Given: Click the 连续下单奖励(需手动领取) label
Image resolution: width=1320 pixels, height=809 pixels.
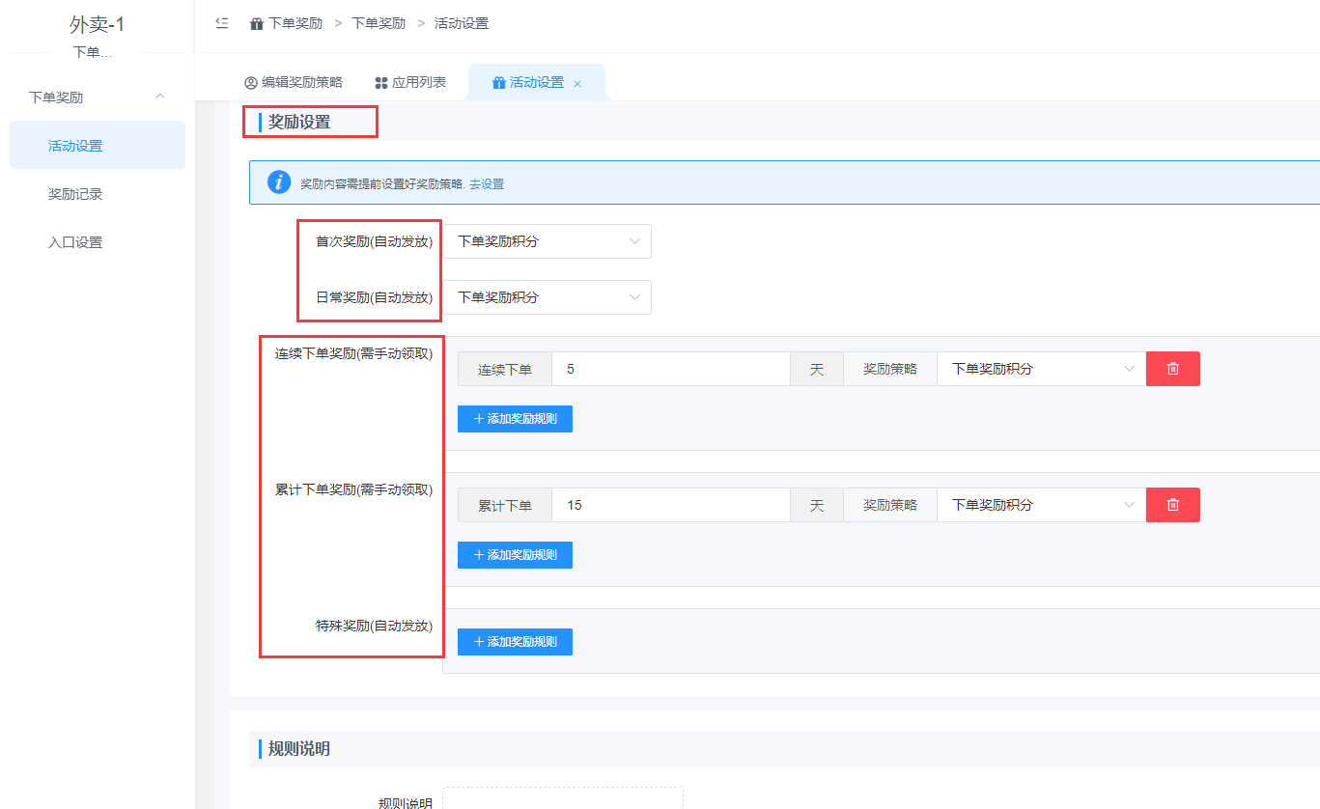Looking at the screenshot, I should [353, 353].
